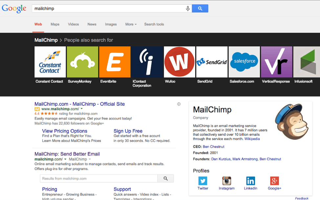Open the Support sitelink

(x=122, y=189)
